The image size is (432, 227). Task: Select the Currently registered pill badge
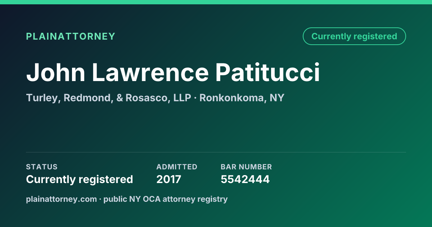[x=354, y=36]
